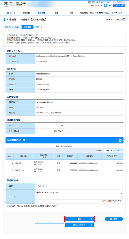Click 全銀協規定形式 file format value
The width and height of the screenshot is (129, 239).
[x=42, y=61]
